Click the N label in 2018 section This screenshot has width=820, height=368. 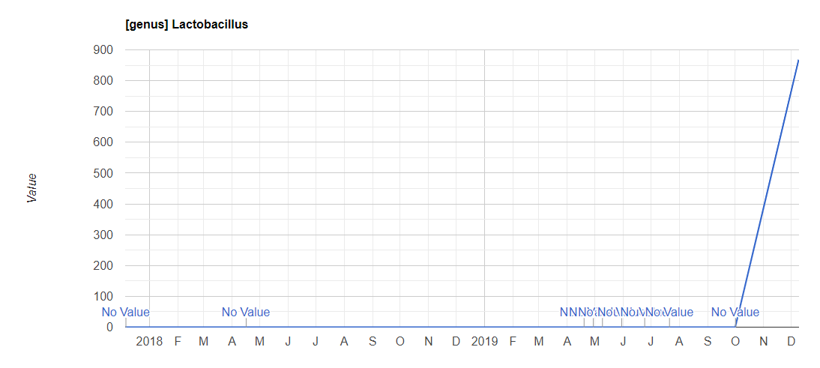[x=428, y=342]
